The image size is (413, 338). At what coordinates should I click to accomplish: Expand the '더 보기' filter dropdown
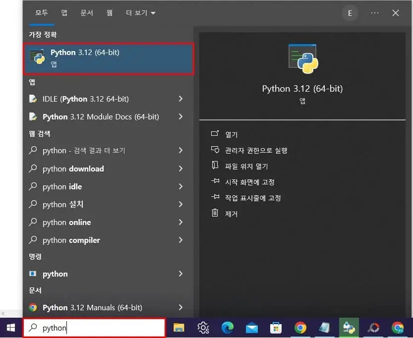pos(140,13)
